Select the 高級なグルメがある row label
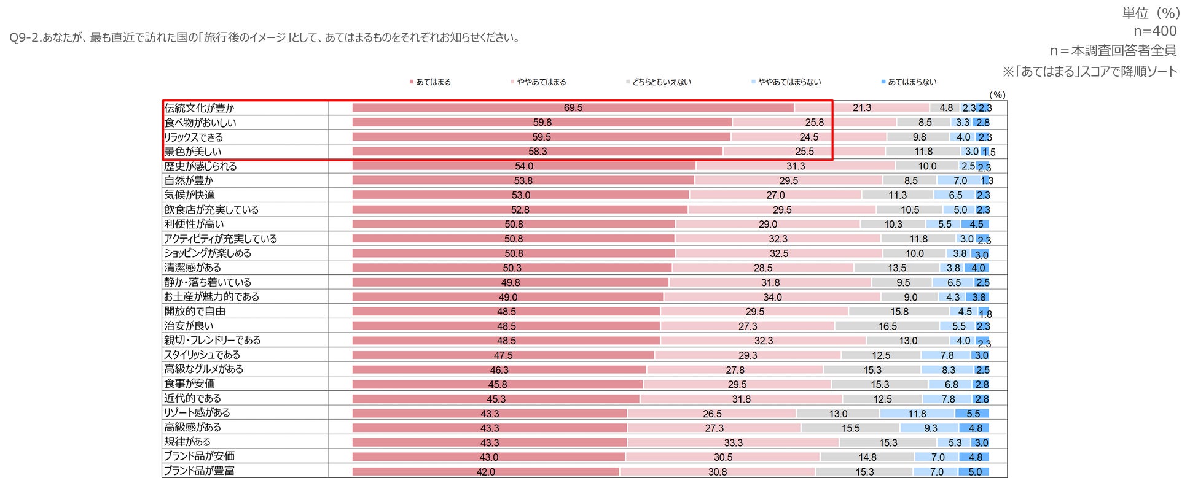 point(204,369)
